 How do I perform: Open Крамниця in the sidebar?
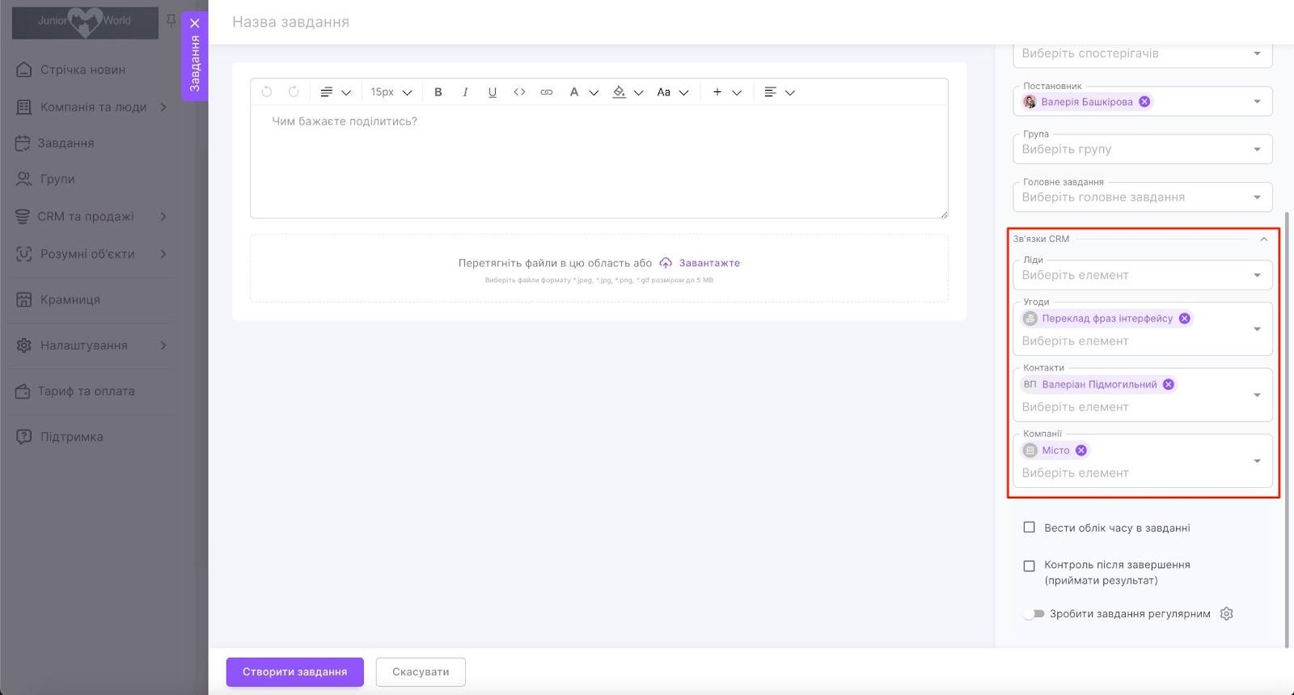point(70,299)
